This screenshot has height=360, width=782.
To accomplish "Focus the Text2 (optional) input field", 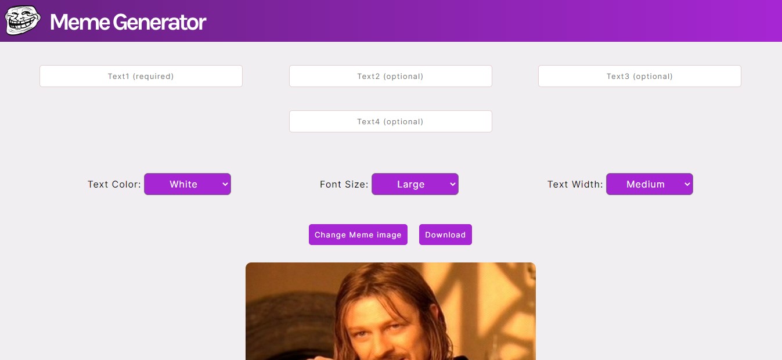I will click(x=391, y=76).
